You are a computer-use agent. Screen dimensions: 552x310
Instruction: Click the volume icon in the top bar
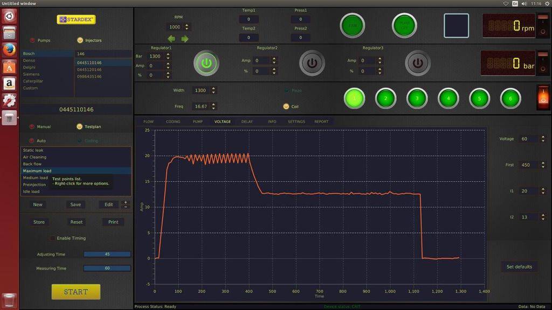click(524, 4)
